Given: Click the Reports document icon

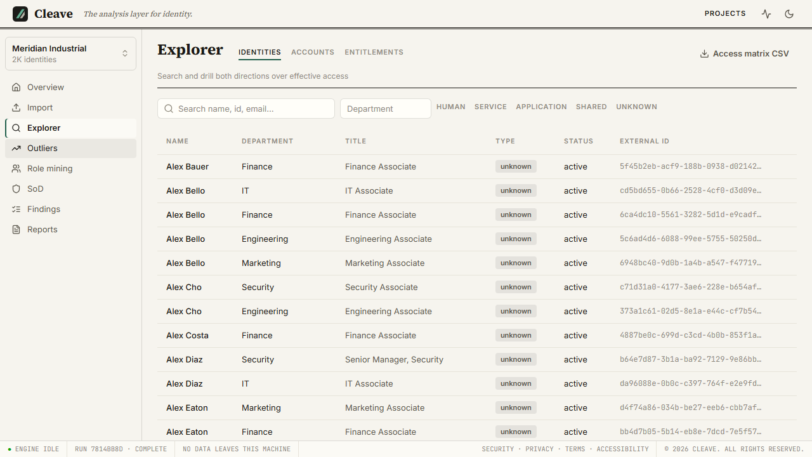Looking at the screenshot, I should [16, 229].
